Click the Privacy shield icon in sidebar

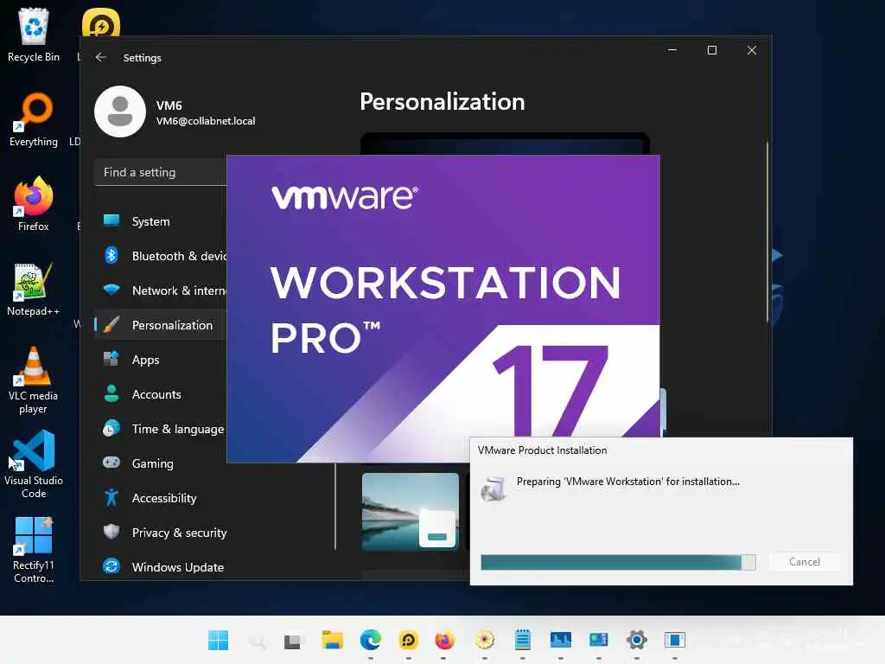[111, 532]
